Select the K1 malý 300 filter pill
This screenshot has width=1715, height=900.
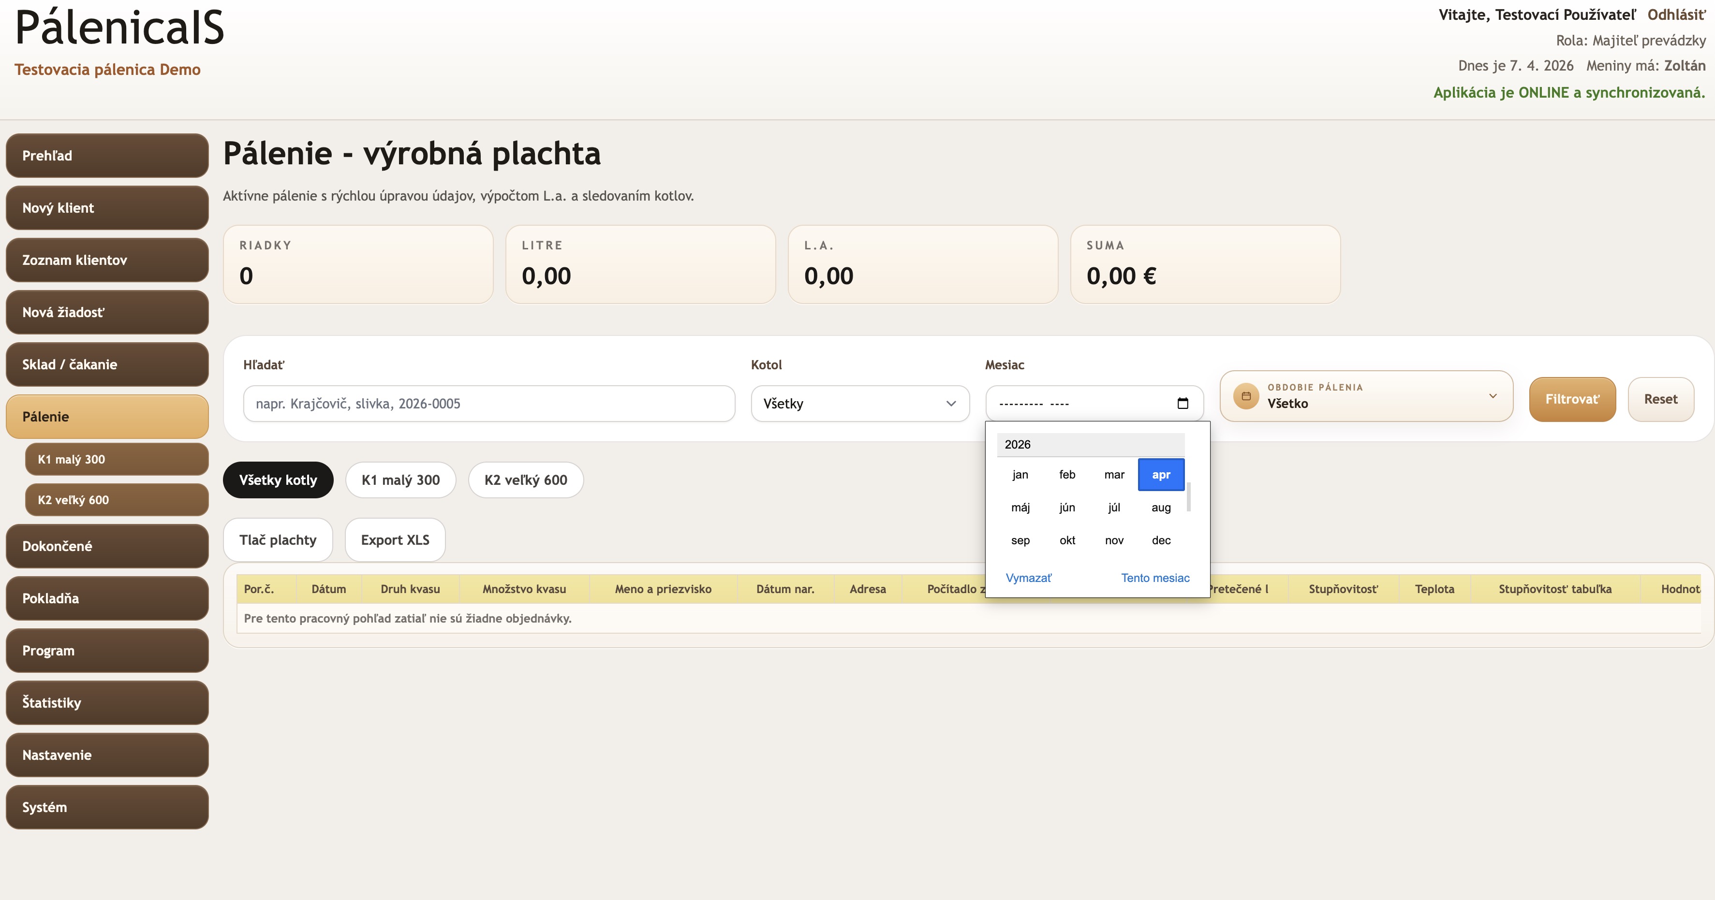[400, 479]
